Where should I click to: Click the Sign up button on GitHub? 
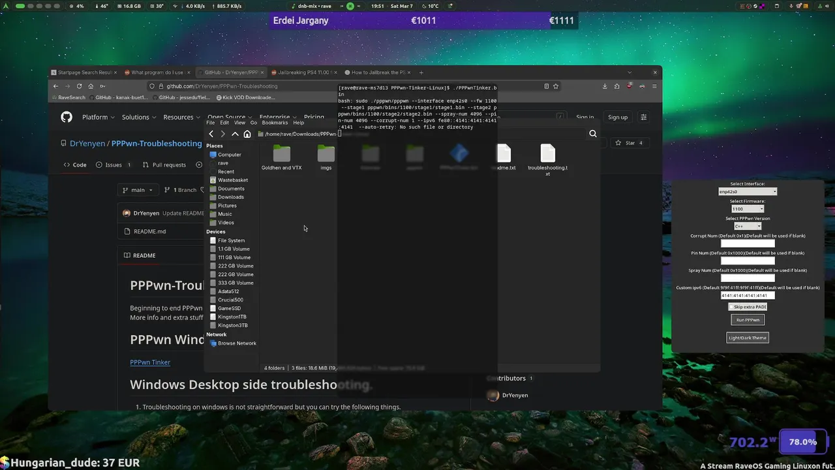pyautogui.click(x=618, y=117)
